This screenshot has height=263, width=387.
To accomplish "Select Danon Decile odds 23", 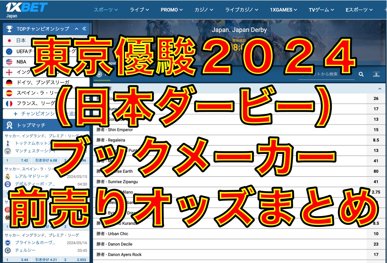I will 376,244.
